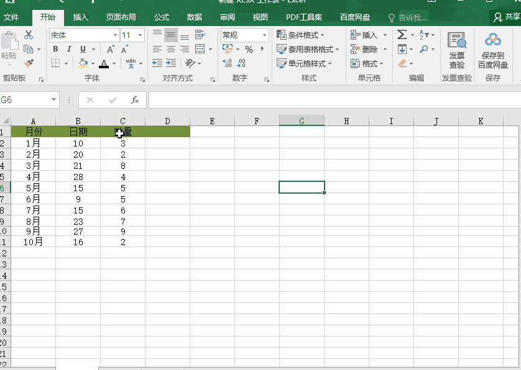This screenshot has height=370, width=521.
Task: Click the Increase Indent icon
Action: click(171, 63)
